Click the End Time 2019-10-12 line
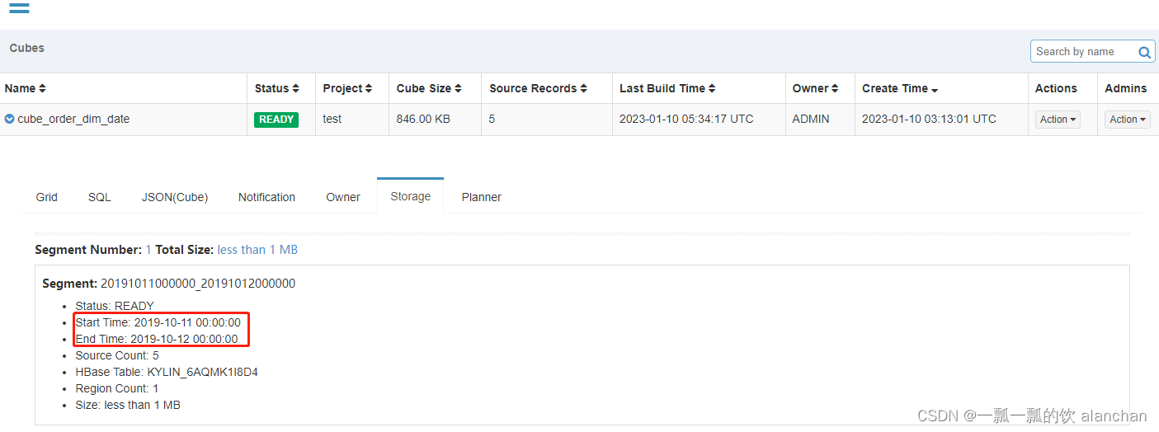Screen dimensions: 1159x432 157,339
